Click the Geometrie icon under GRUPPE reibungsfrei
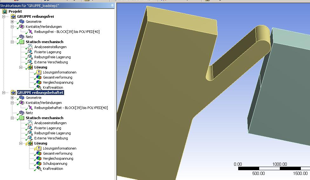The height and width of the screenshot is (180, 310). click(22, 22)
